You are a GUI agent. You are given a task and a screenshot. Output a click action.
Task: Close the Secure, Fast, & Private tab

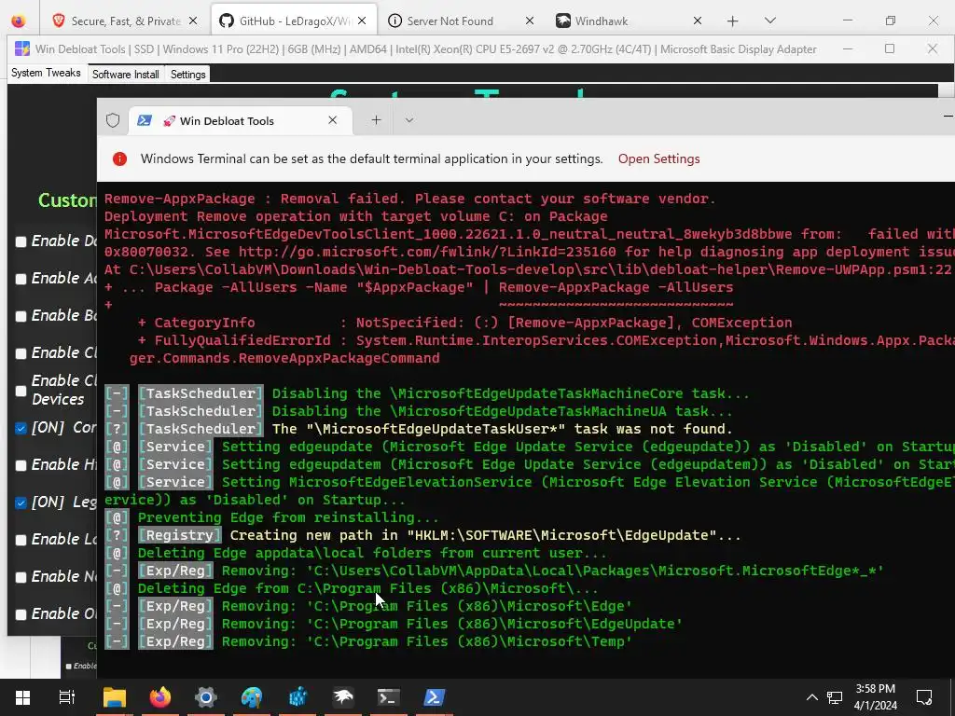[193, 21]
